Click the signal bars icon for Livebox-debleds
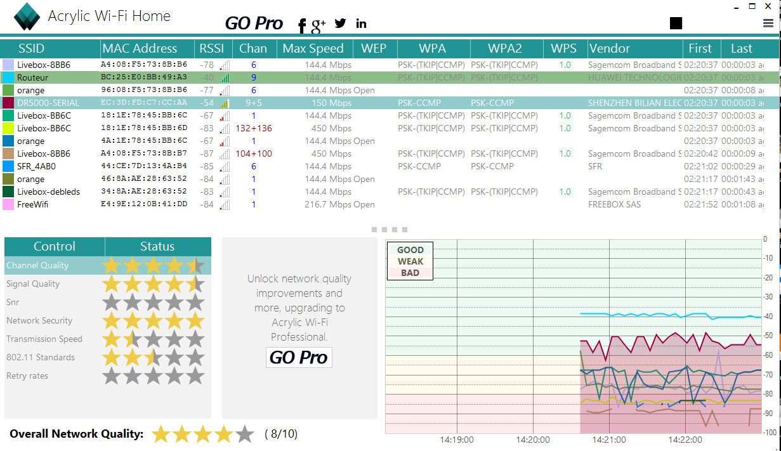Image resolution: width=781 pixels, height=451 pixels. [225, 192]
